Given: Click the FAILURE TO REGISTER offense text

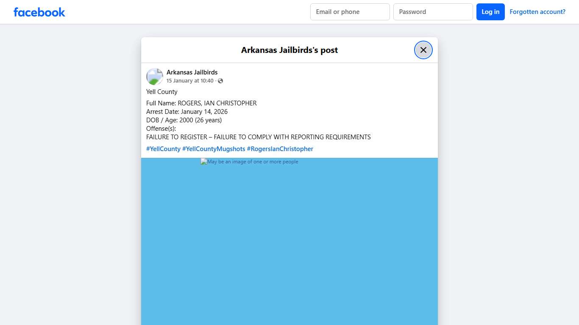Looking at the screenshot, I should [258, 137].
